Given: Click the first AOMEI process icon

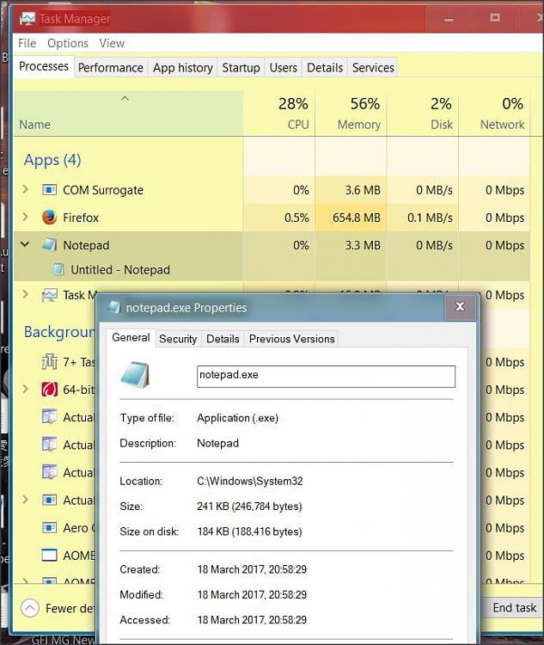Looking at the screenshot, I should coord(49,555).
